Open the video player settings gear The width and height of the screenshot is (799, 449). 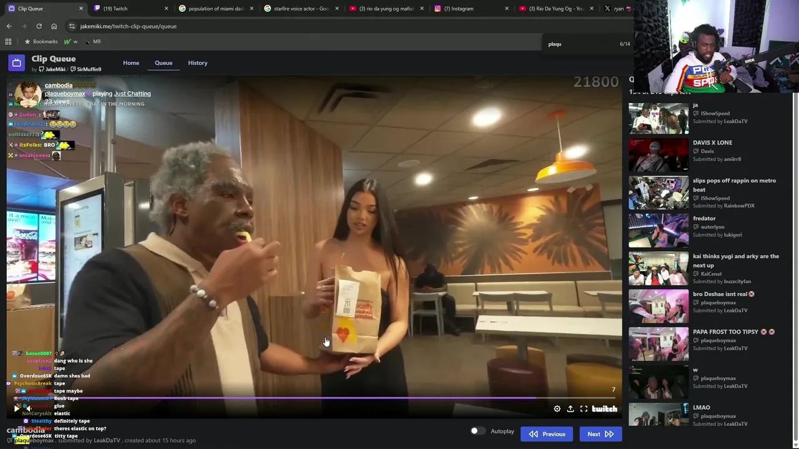tap(557, 409)
